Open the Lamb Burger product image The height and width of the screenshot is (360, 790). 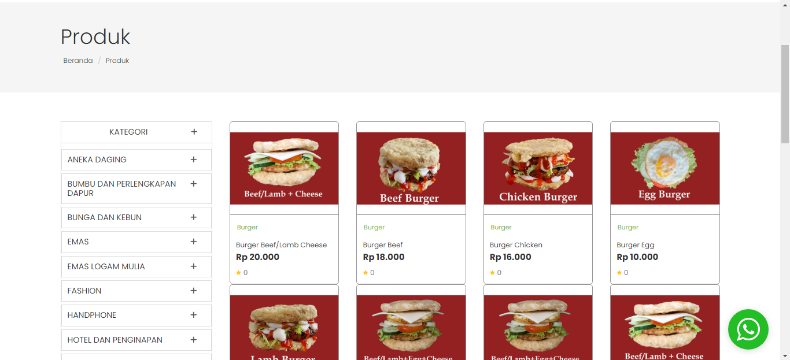pyautogui.click(x=284, y=328)
